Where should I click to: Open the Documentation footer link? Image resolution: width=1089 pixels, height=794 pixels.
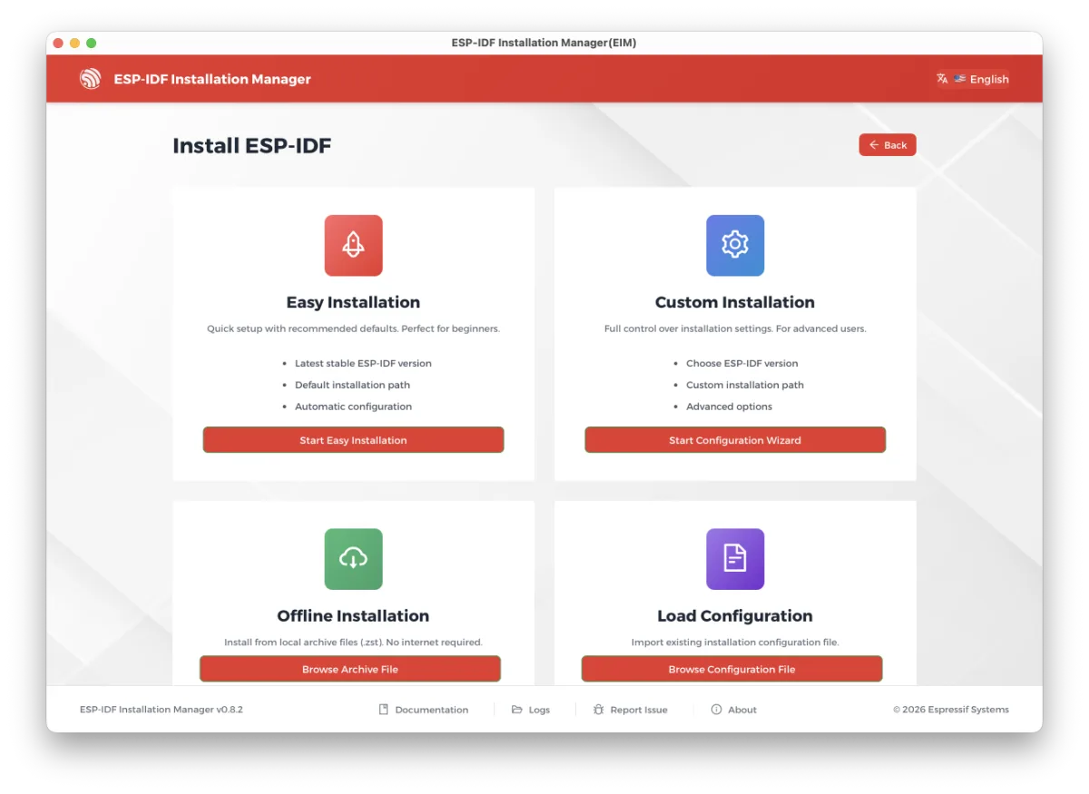coord(431,710)
